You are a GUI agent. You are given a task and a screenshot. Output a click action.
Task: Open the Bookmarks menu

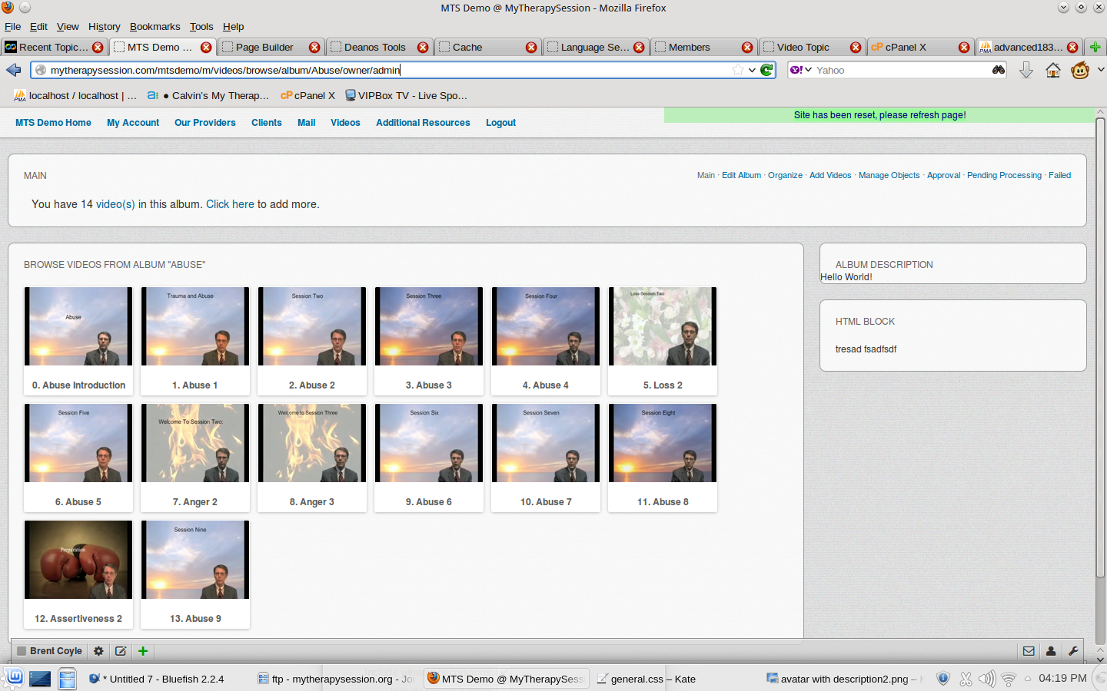[155, 26]
